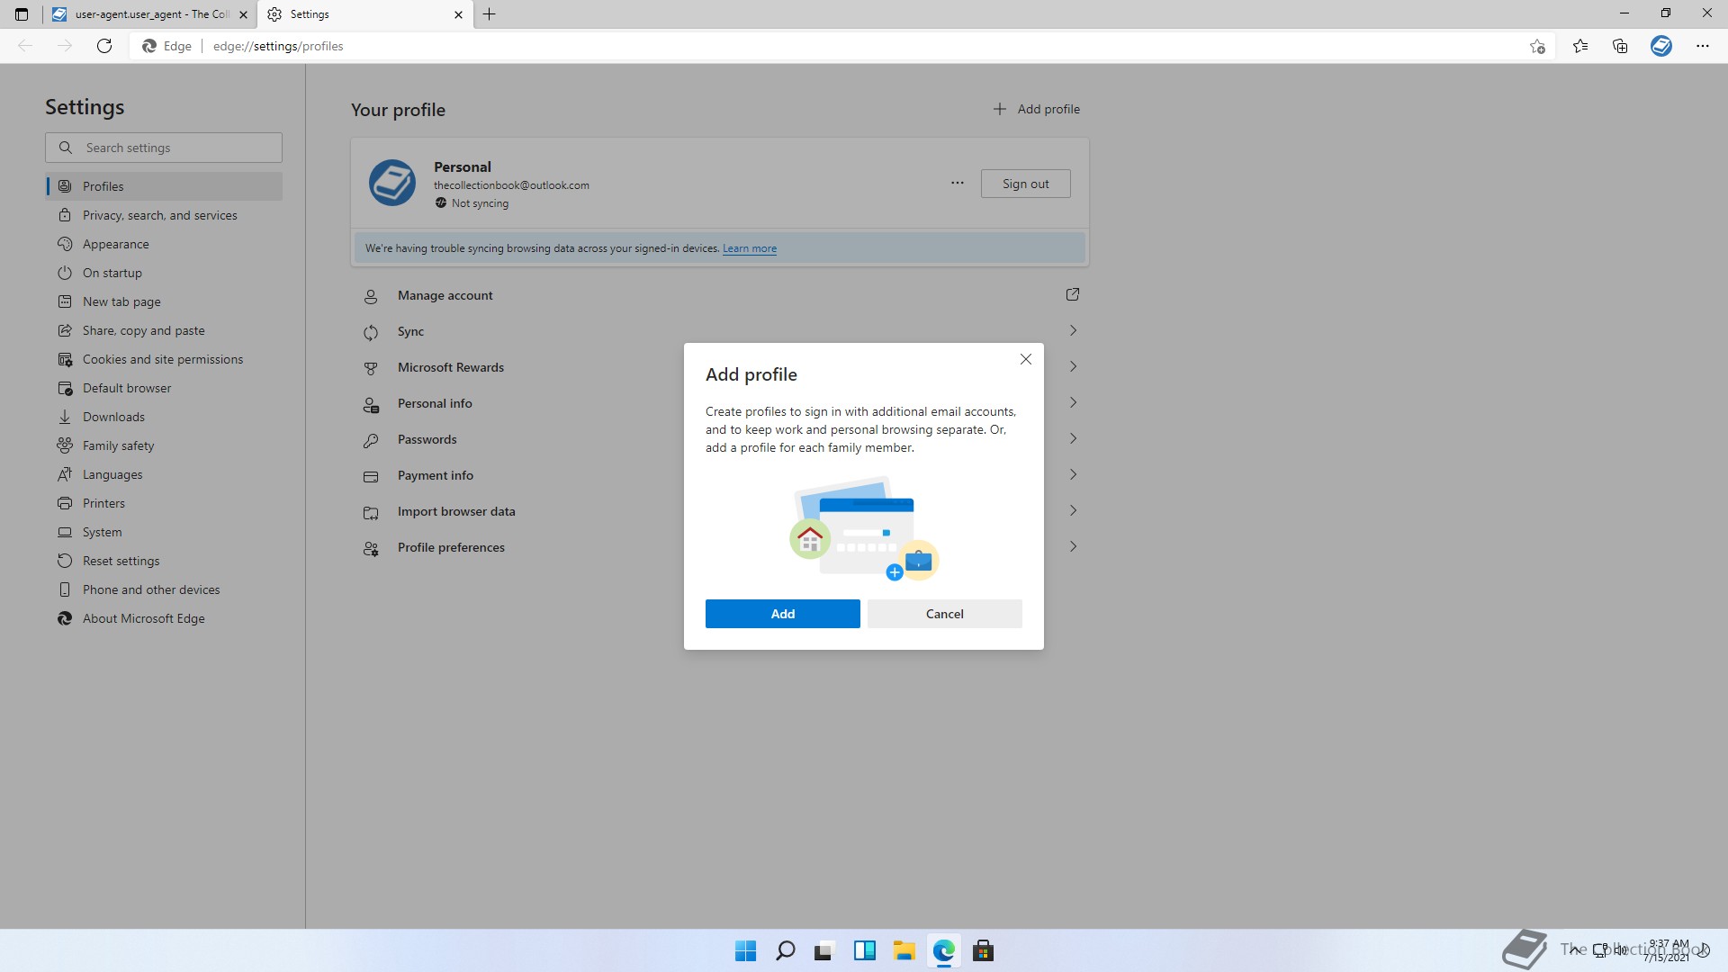Open Default browser settings
Viewport: 1728px width, 972px height.
click(x=164, y=388)
